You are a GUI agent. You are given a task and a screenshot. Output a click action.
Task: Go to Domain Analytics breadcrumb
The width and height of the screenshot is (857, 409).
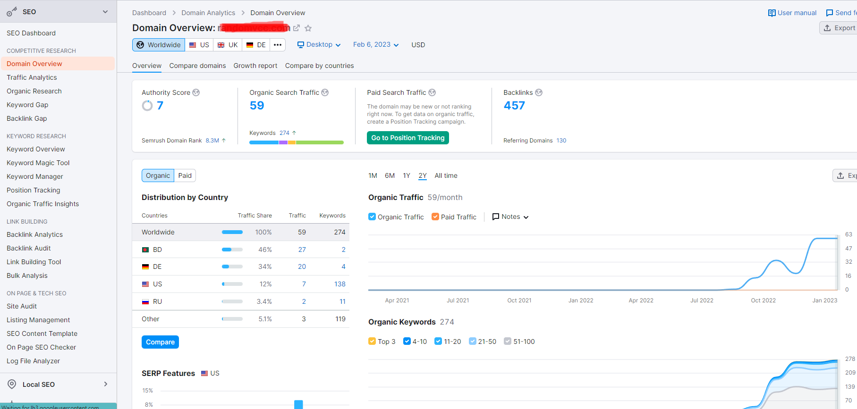[x=208, y=13]
